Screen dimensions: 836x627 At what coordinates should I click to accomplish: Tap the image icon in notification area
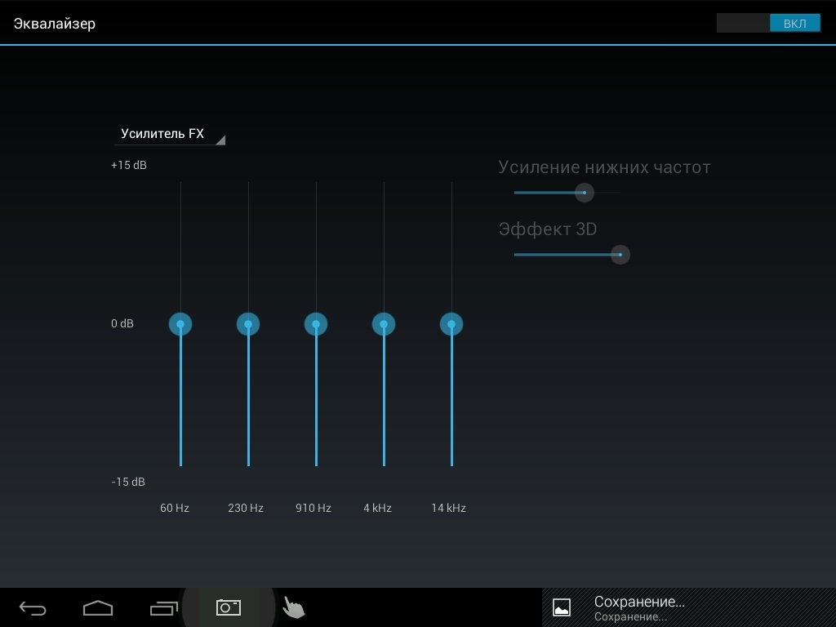click(x=562, y=607)
